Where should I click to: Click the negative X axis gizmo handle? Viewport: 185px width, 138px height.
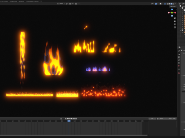[x=169, y=13]
